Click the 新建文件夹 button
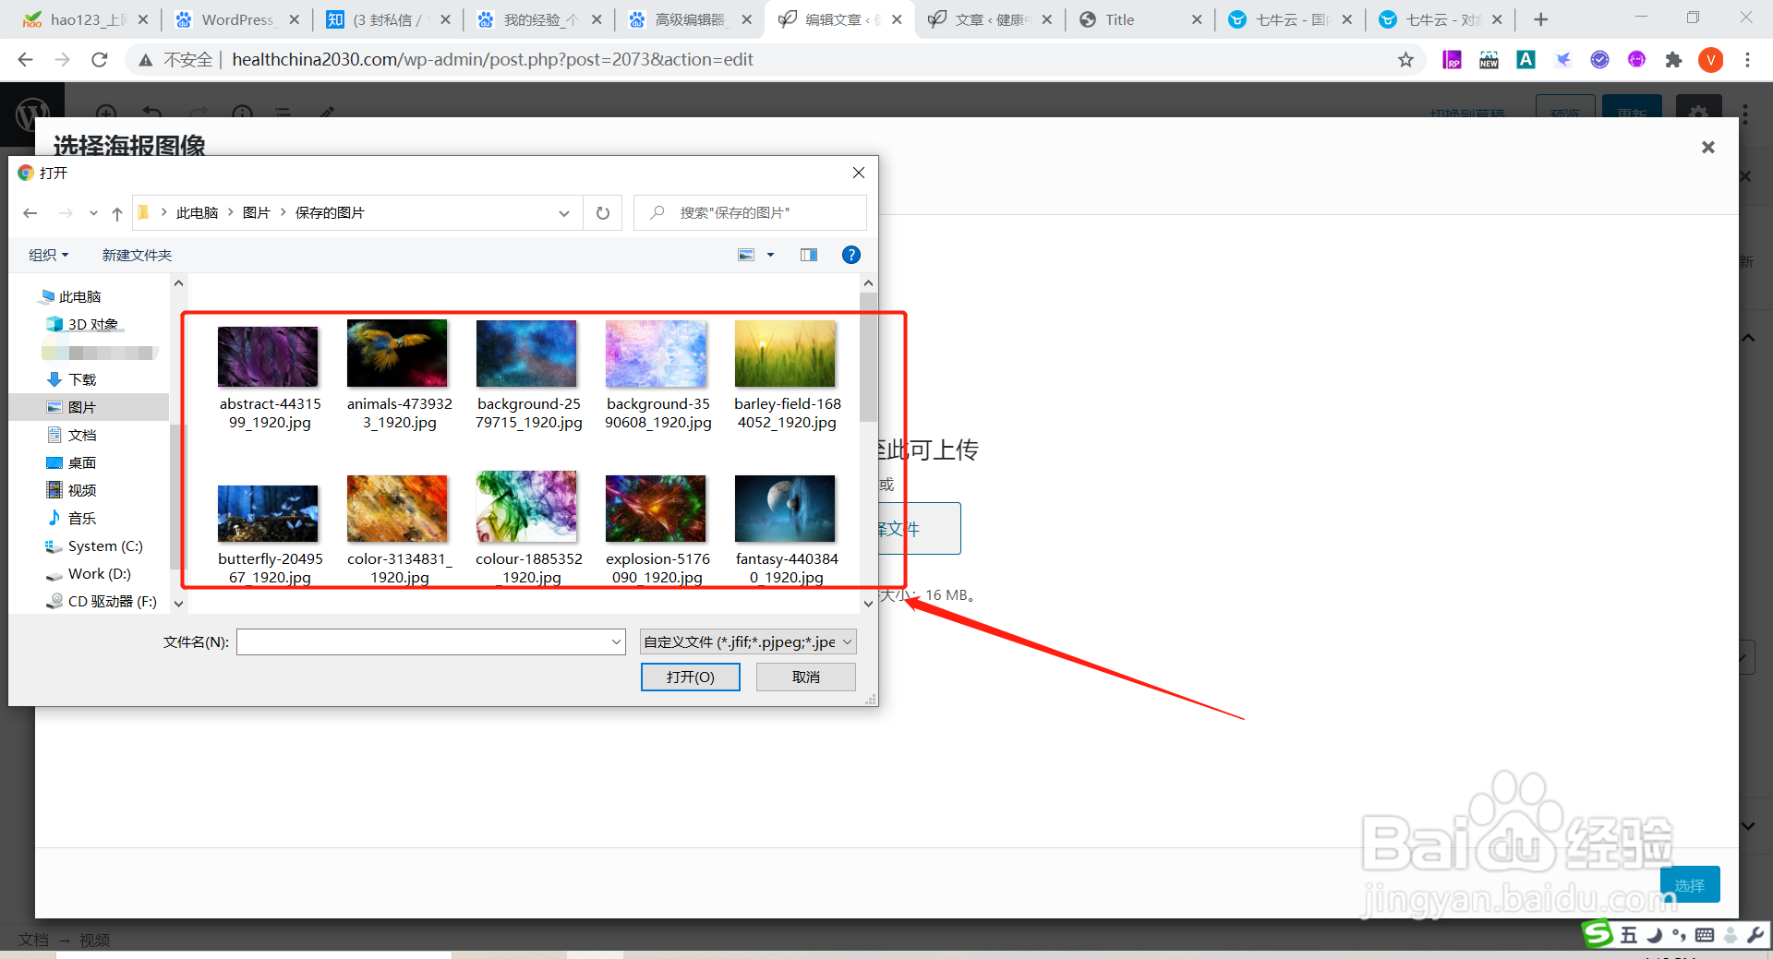 tap(137, 255)
